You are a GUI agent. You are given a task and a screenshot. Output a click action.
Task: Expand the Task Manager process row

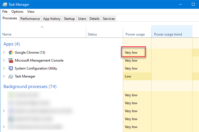click(x=4, y=76)
